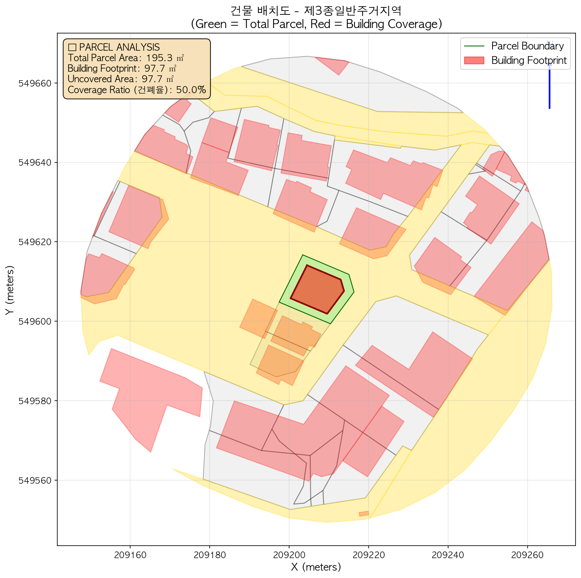Click the red Building Footprint legend swatch

(474, 60)
